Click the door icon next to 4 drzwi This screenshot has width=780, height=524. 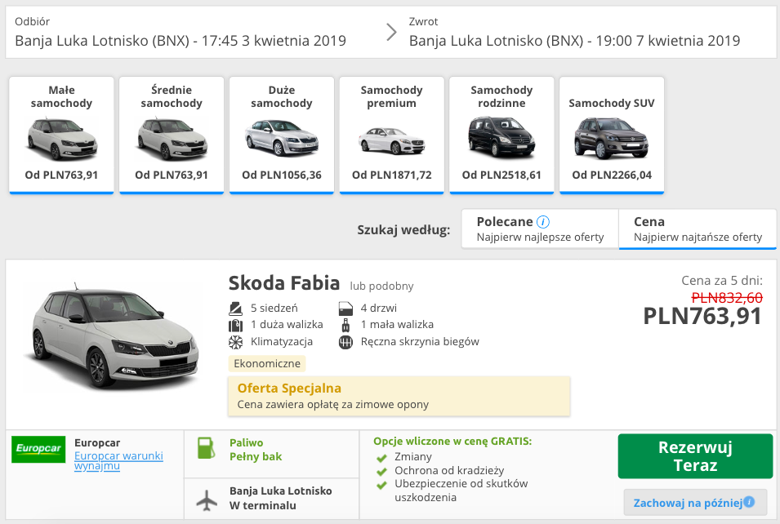pos(345,308)
